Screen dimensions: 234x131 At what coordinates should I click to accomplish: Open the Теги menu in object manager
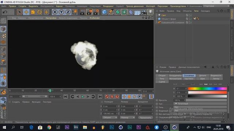point(196,11)
